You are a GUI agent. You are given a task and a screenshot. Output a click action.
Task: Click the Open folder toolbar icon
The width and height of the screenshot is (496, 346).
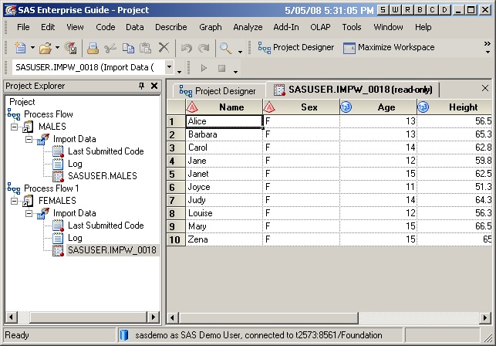pos(45,48)
